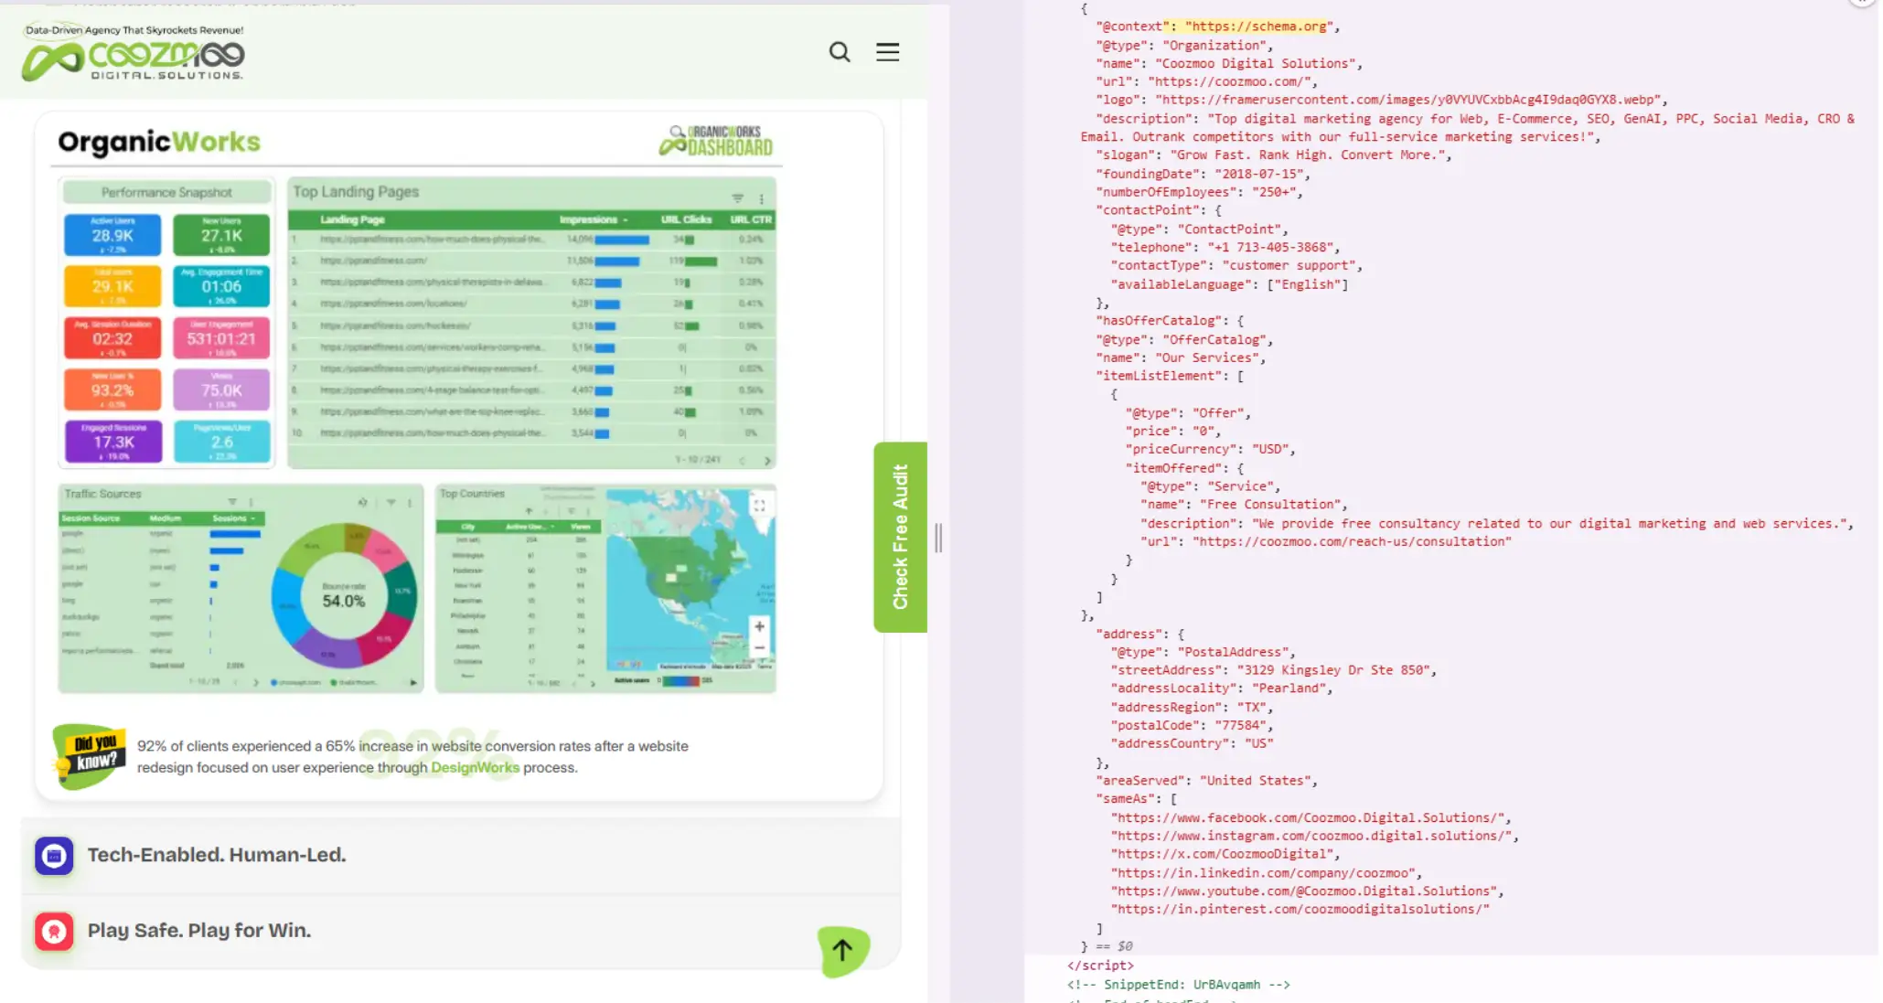The height and width of the screenshot is (1003, 1883).
Task: Click the map fullscreen icon in Top Countries
Action: pyautogui.click(x=759, y=505)
